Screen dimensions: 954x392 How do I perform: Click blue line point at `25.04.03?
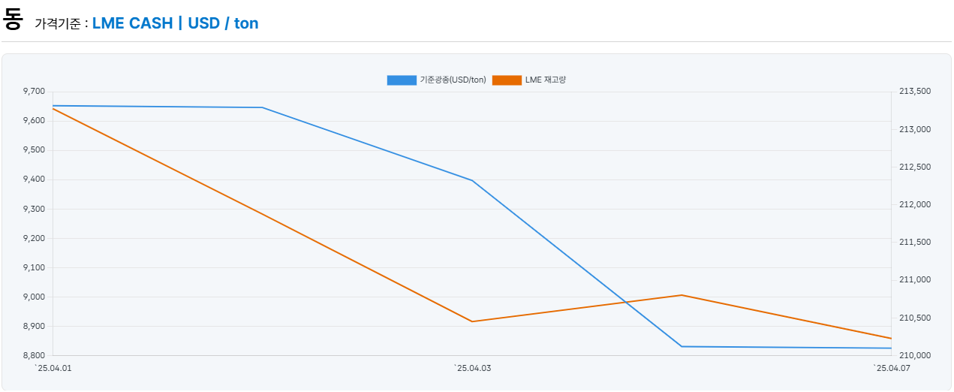(x=472, y=180)
